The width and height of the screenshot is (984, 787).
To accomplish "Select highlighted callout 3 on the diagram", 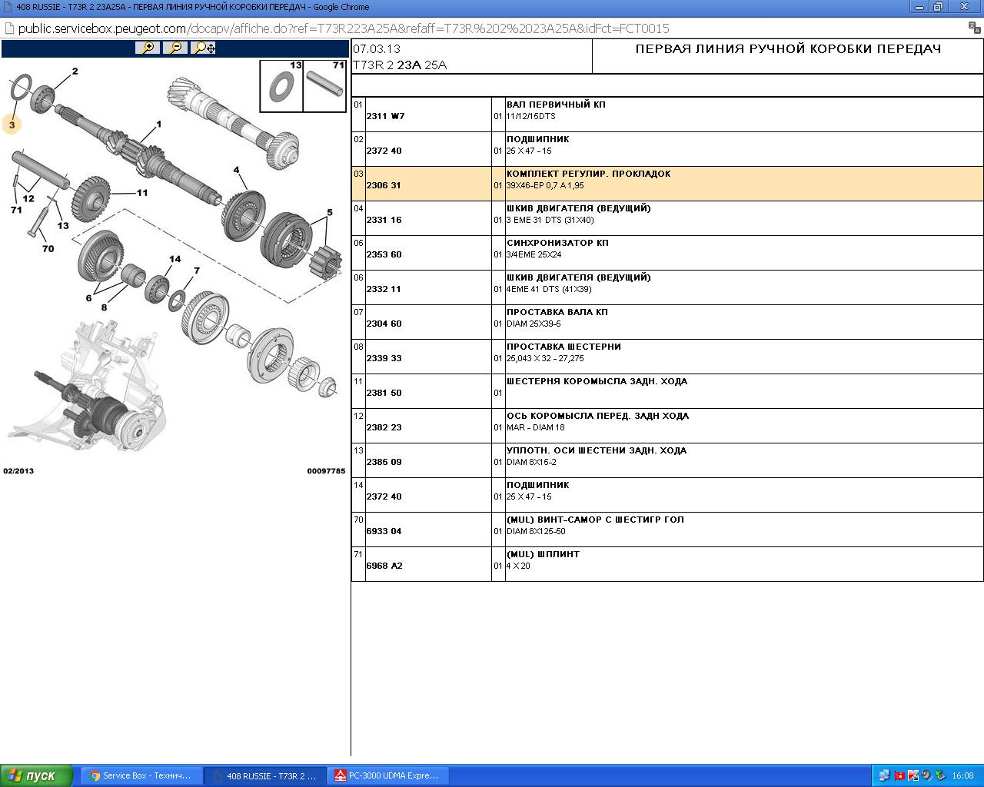I will point(12,125).
